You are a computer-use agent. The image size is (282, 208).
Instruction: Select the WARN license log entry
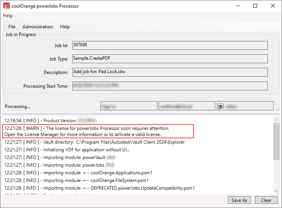[x=98, y=131]
